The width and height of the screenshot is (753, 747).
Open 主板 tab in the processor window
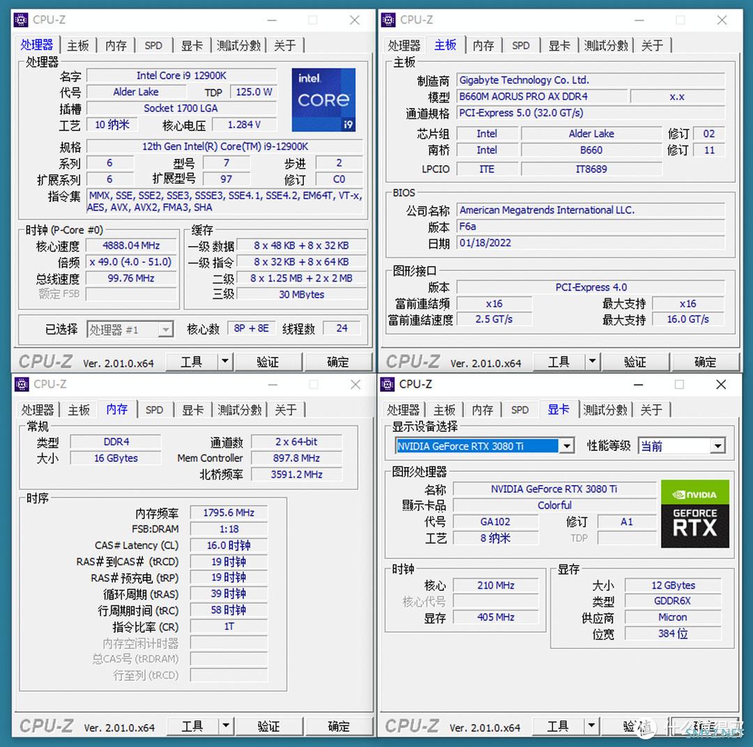78,45
